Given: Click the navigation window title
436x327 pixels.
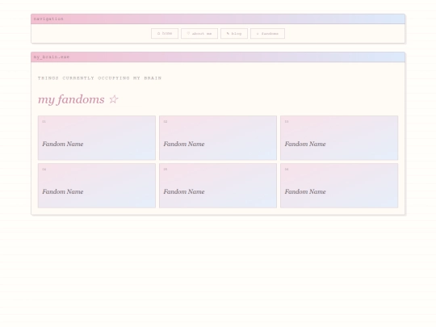Looking at the screenshot, I should 48,19.
